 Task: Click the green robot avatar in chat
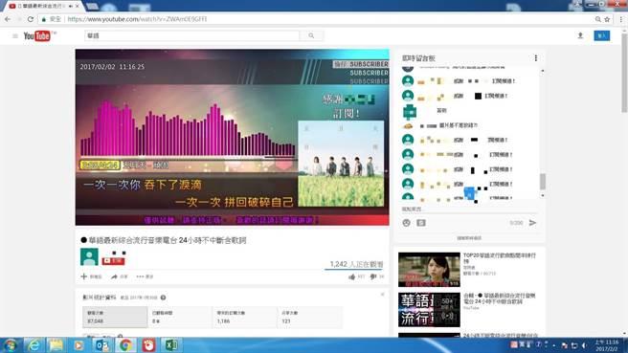[x=410, y=112]
